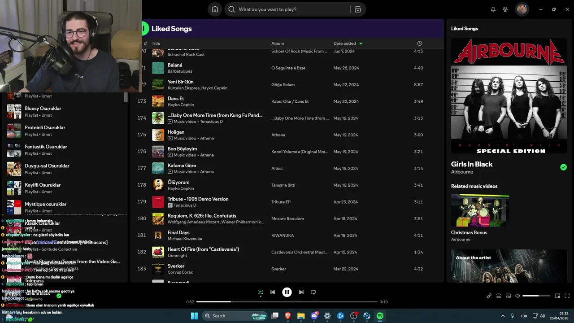574x323 pixels.
Task: Open Connect to a device
Action: pyautogui.click(x=508, y=296)
